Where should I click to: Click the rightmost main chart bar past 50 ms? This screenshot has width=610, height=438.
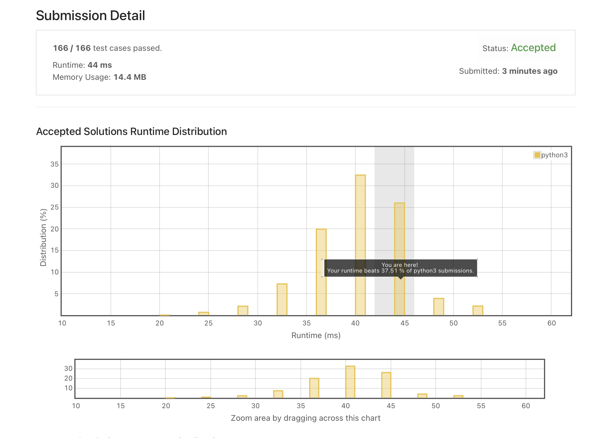pos(478,310)
